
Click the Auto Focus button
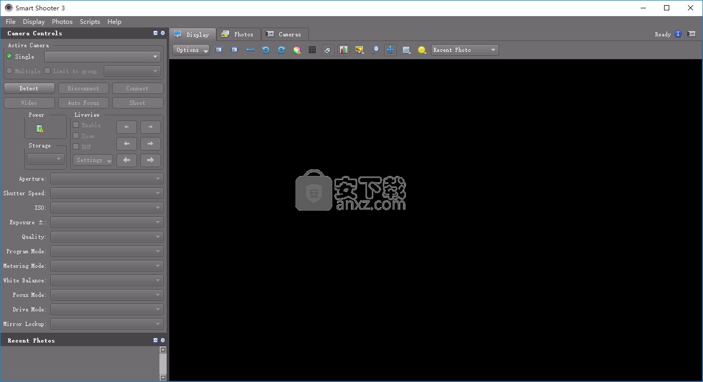click(x=84, y=103)
